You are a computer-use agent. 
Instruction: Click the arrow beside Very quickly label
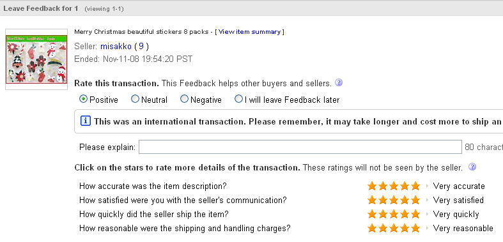[427, 214]
